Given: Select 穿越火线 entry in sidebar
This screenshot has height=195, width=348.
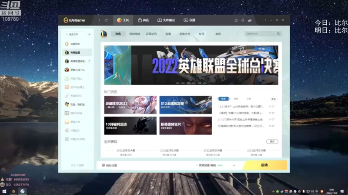Looking at the screenshot, I should click(x=77, y=70).
